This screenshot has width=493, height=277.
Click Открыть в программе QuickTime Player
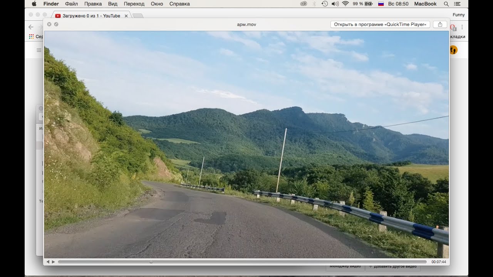(380, 24)
